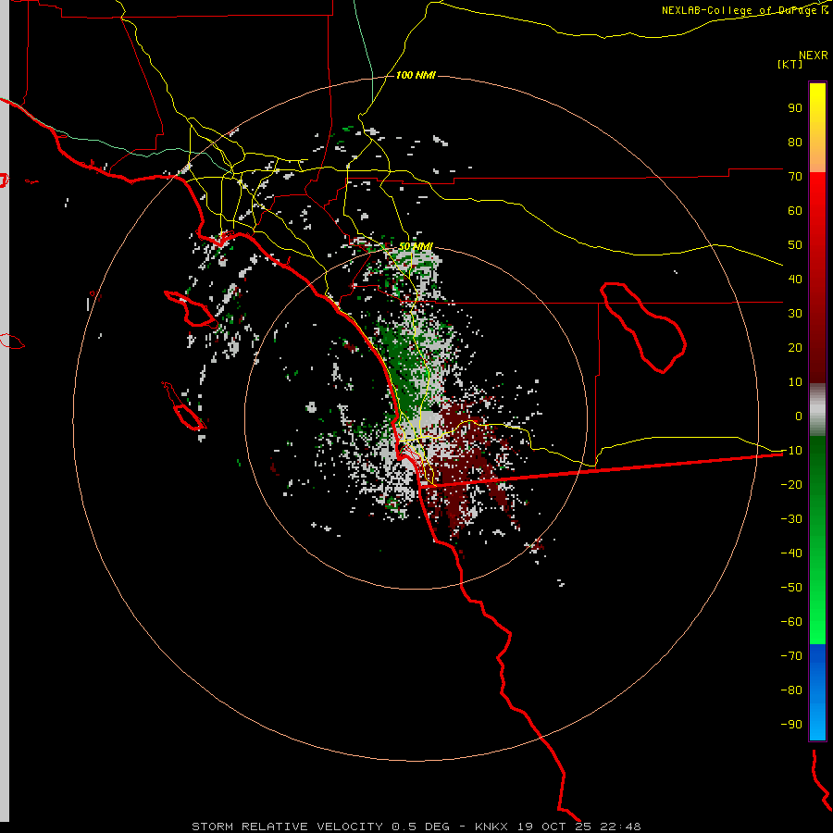
Task: Click the 50 NMI range ring label
Action: coord(416,246)
